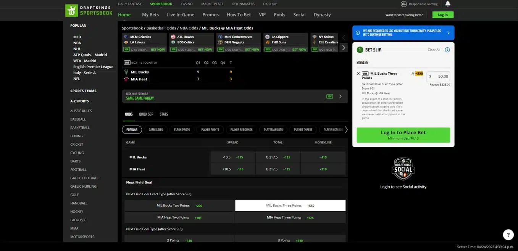Image resolution: width=518 pixels, height=251 pixels.
Task: Click the MIL Bucks team logo in the scoreboard
Action: (126, 72)
